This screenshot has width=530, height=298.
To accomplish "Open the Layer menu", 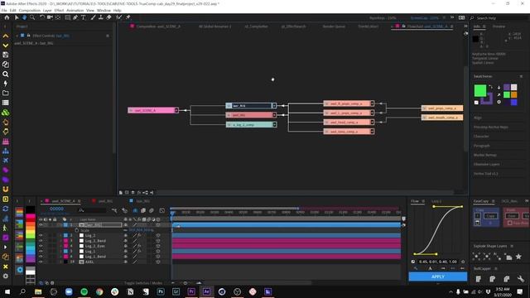I will pos(47,11).
